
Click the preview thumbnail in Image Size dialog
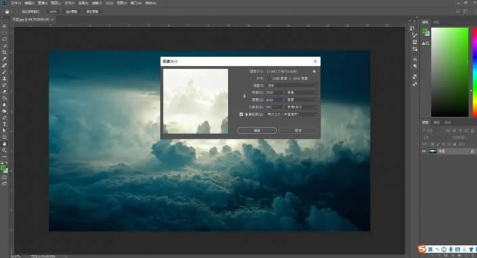coord(196,101)
